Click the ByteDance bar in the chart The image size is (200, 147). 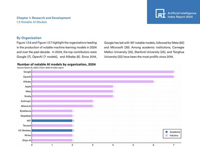pyautogui.click(x=52, y=111)
